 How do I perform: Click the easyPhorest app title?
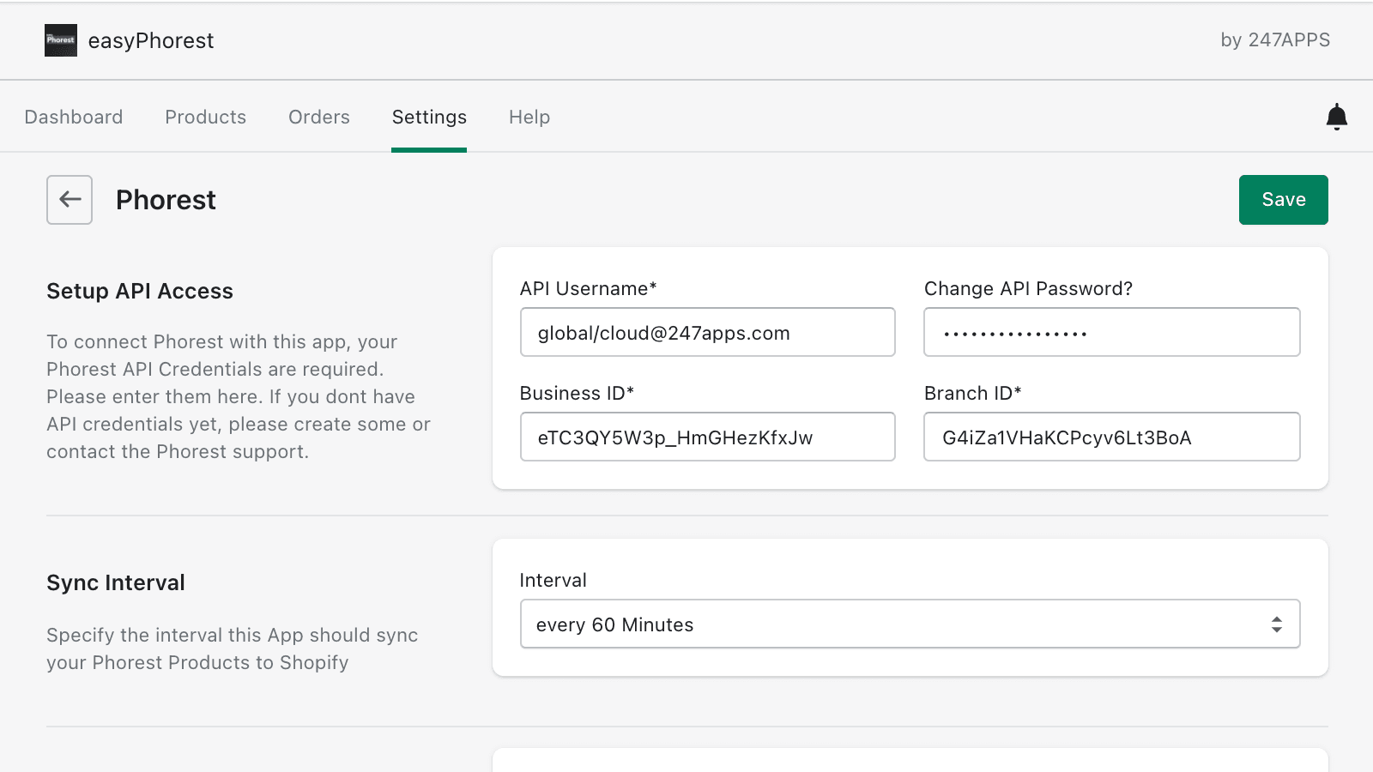pyautogui.click(x=151, y=41)
